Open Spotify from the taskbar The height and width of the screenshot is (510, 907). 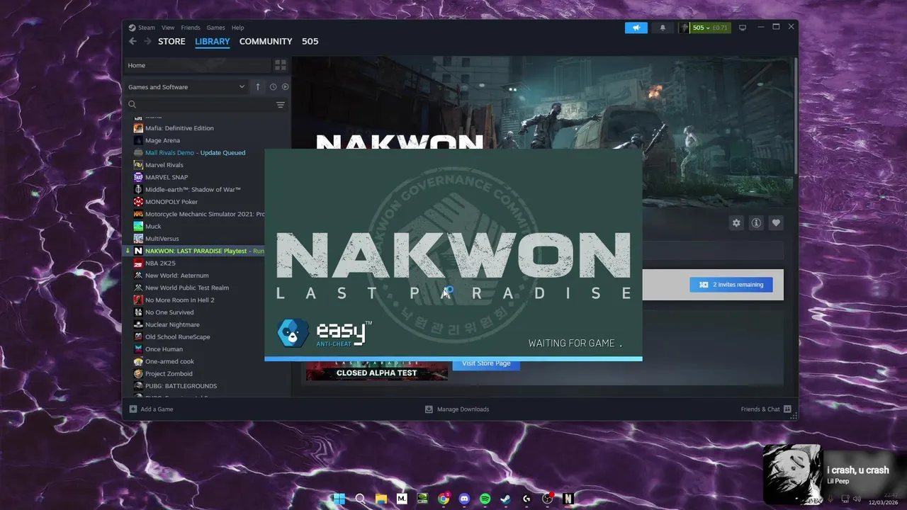click(x=485, y=499)
